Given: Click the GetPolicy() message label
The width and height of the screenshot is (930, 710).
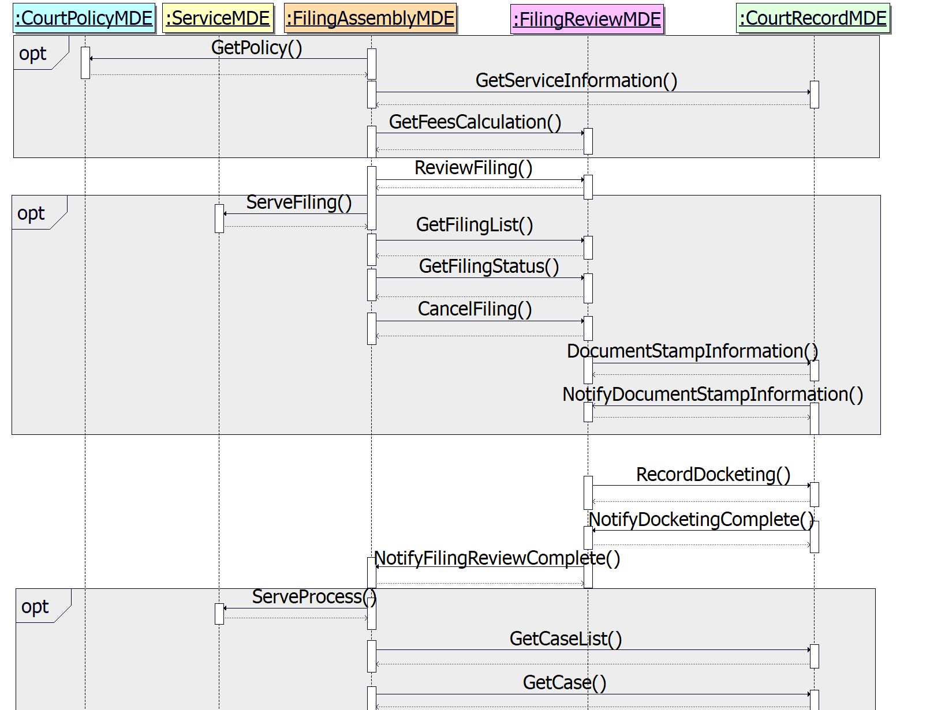Looking at the screenshot, I should [256, 48].
